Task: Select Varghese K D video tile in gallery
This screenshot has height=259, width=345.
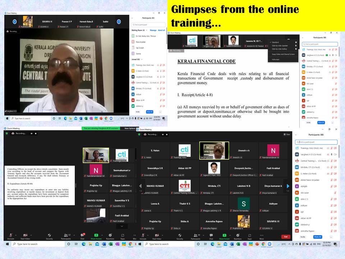Action: click(214, 150)
